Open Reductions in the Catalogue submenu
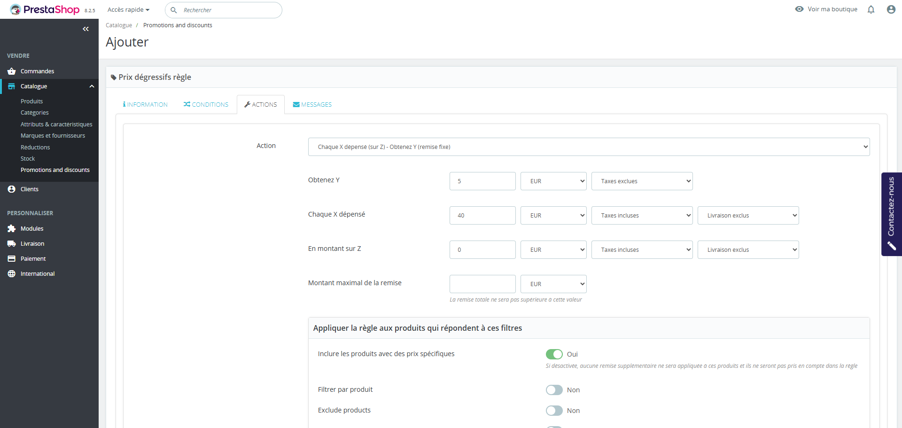 click(x=35, y=148)
